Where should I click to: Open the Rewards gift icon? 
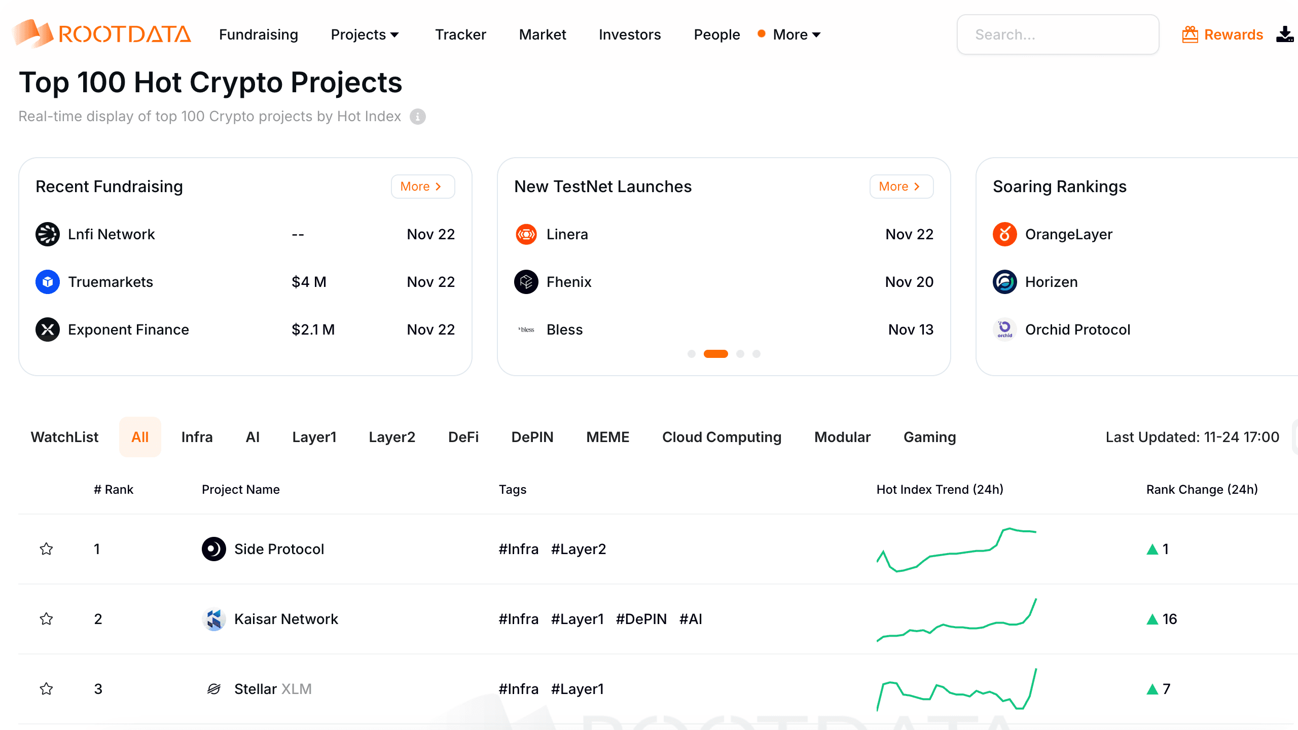pyautogui.click(x=1190, y=34)
